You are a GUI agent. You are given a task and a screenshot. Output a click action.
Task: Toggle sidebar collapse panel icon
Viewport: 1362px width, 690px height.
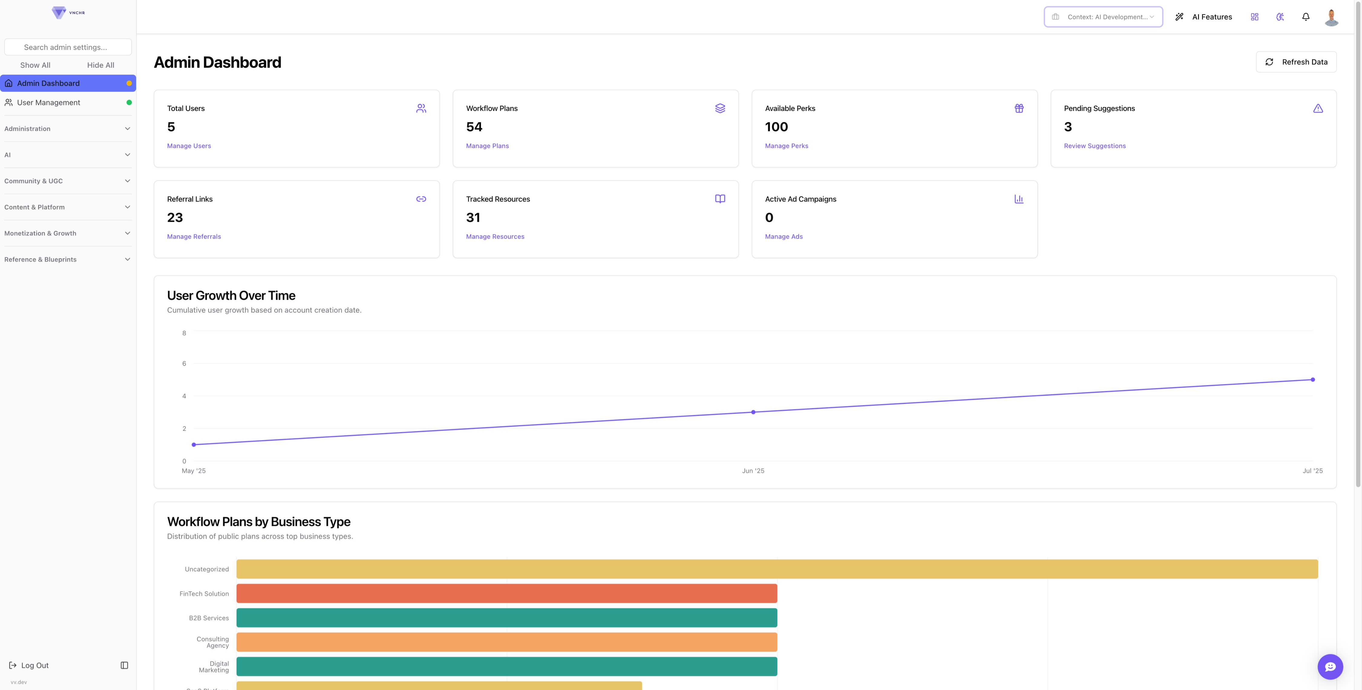coord(124,665)
